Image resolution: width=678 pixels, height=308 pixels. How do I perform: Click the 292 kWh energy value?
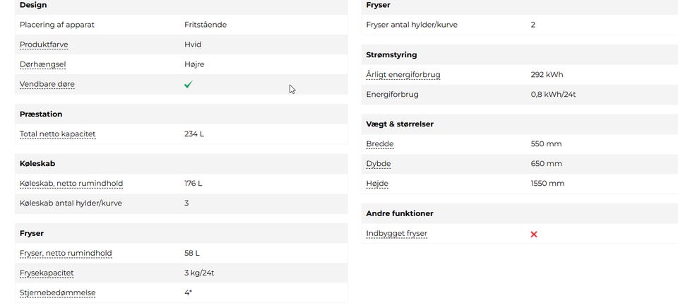tap(547, 75)
